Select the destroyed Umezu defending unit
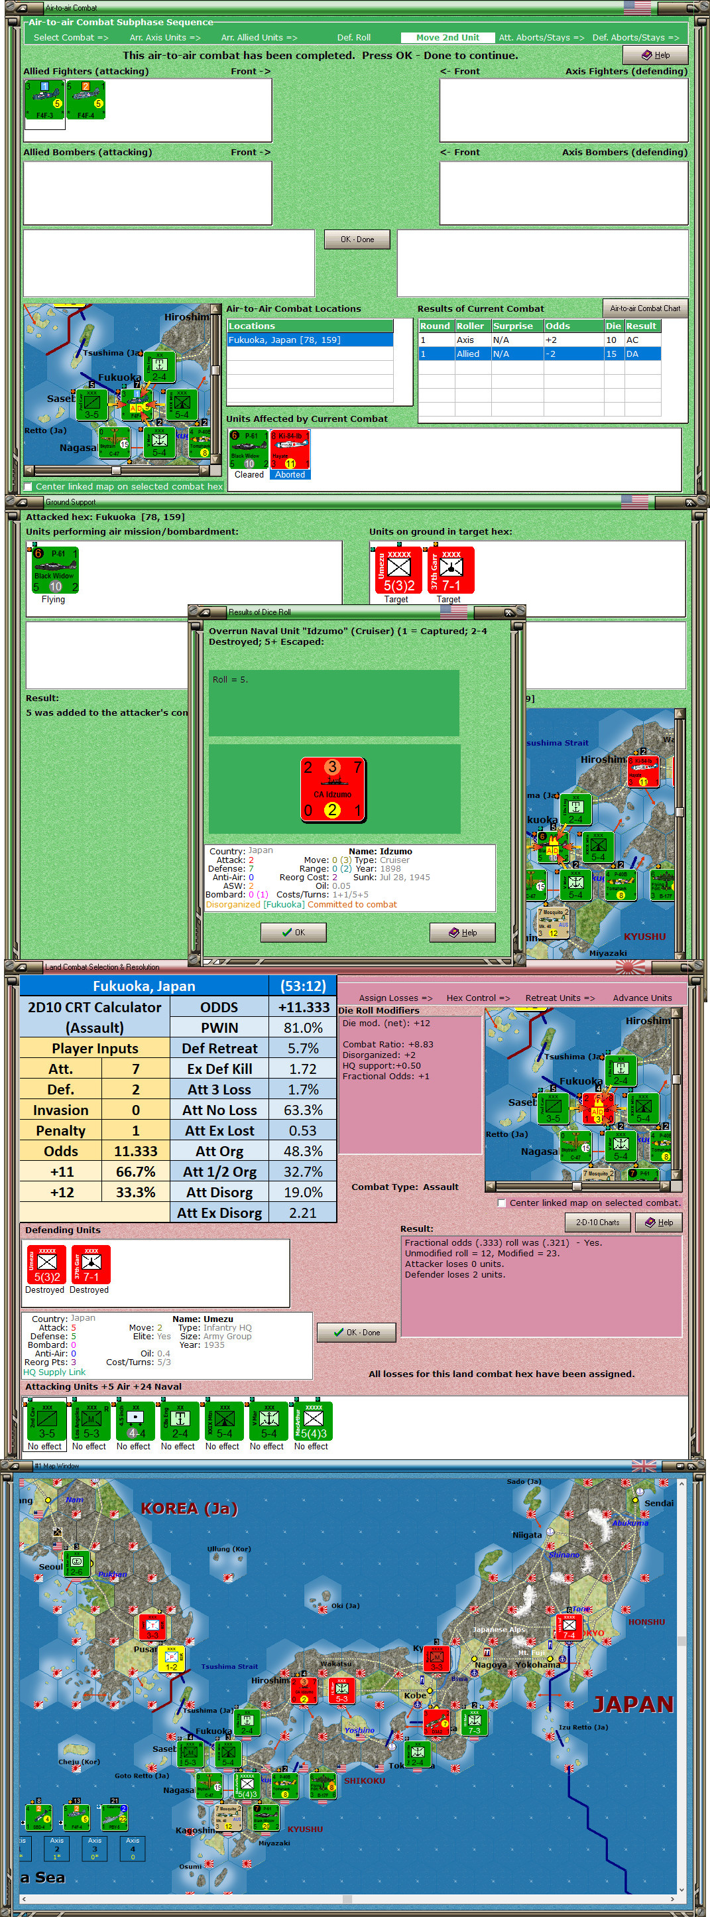 [46, 1264]
